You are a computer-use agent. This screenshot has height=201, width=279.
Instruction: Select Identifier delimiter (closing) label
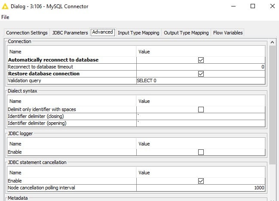click(36, 116)
